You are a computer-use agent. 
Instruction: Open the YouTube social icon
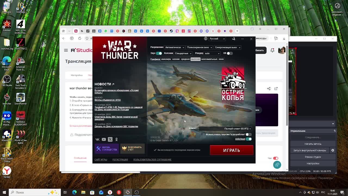pos(104,139)
